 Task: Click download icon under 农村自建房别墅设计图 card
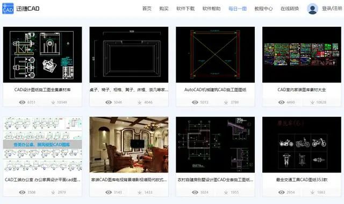pos(226,192)
